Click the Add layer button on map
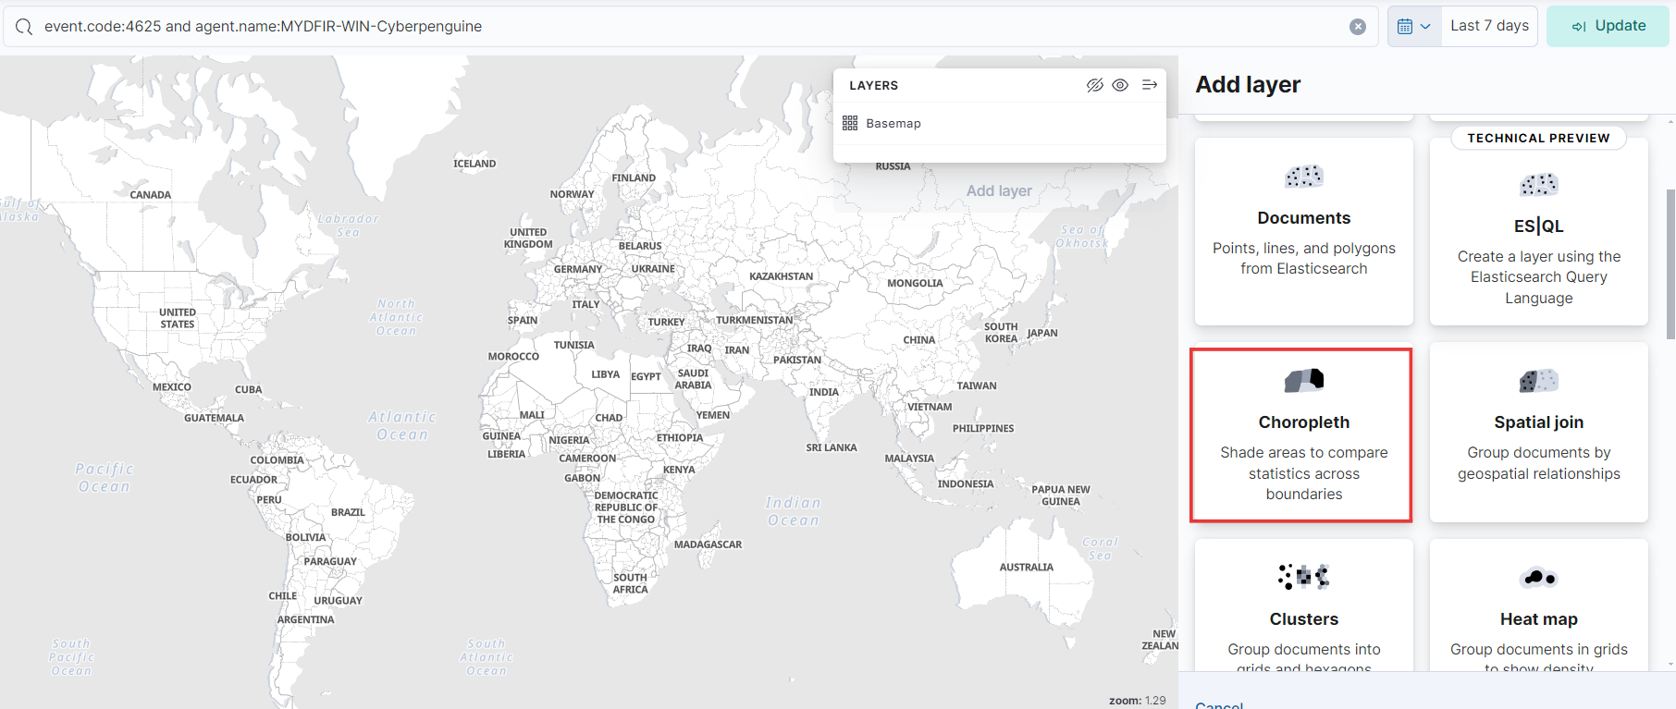 point(999,190)
